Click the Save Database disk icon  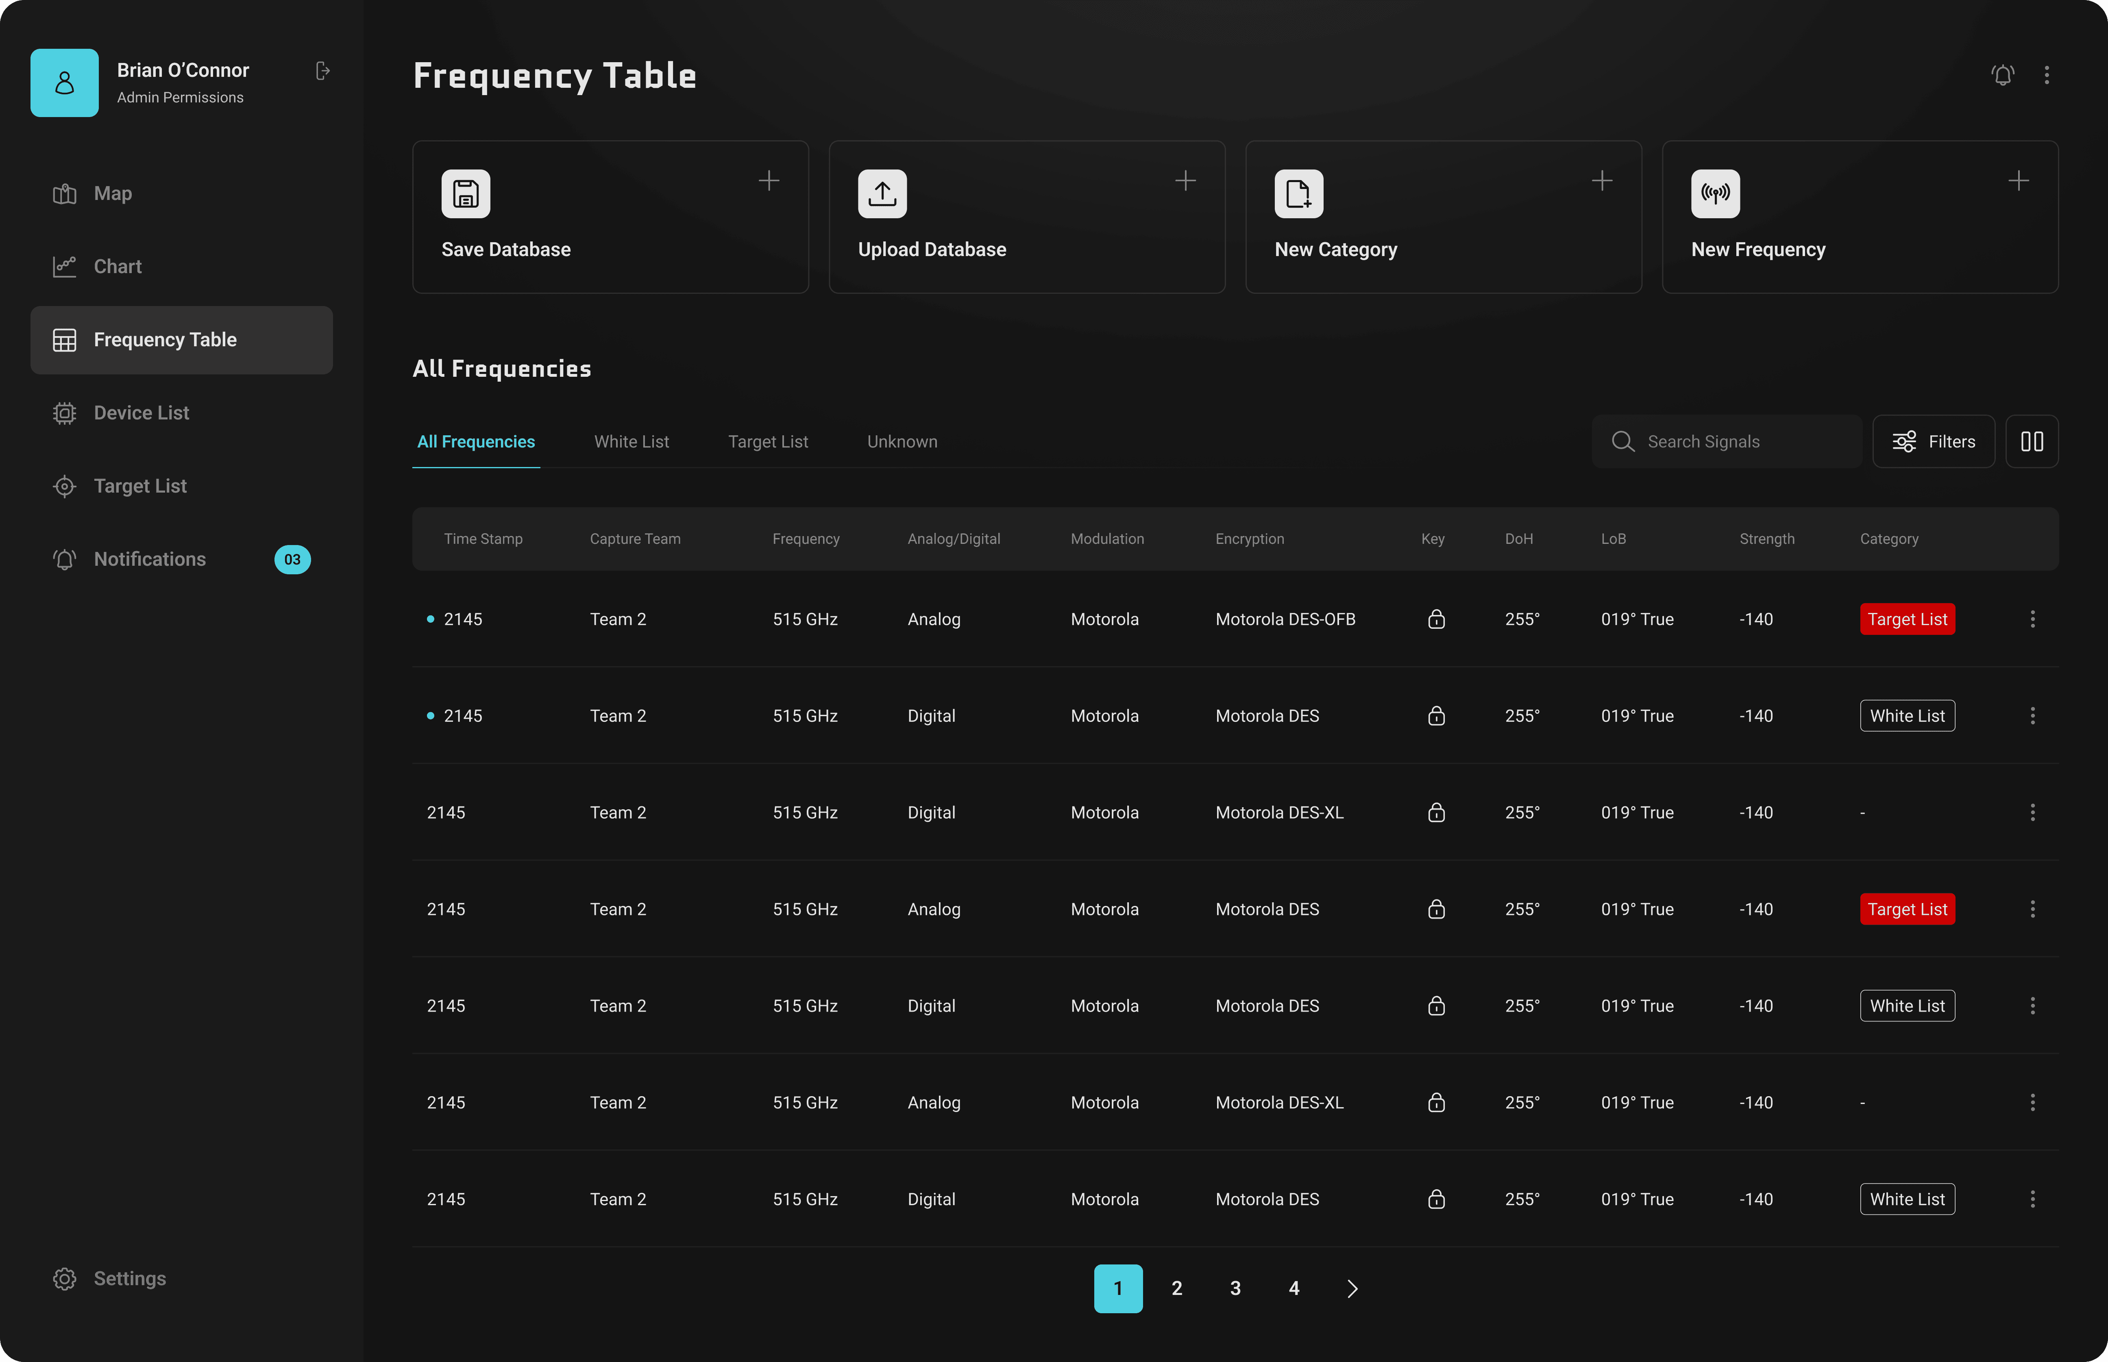coord(465,194)
